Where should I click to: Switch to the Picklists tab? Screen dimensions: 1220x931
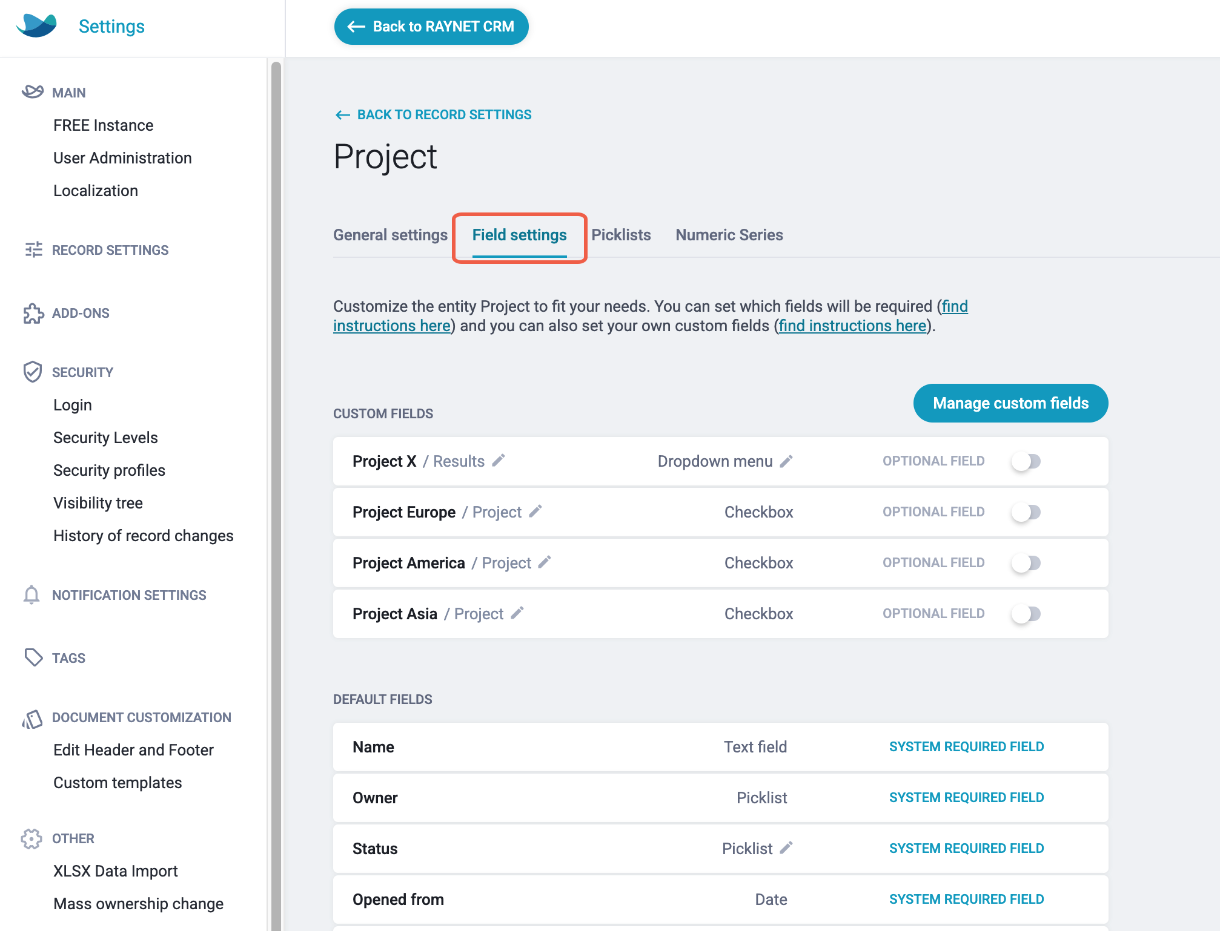tap(621, 235)
